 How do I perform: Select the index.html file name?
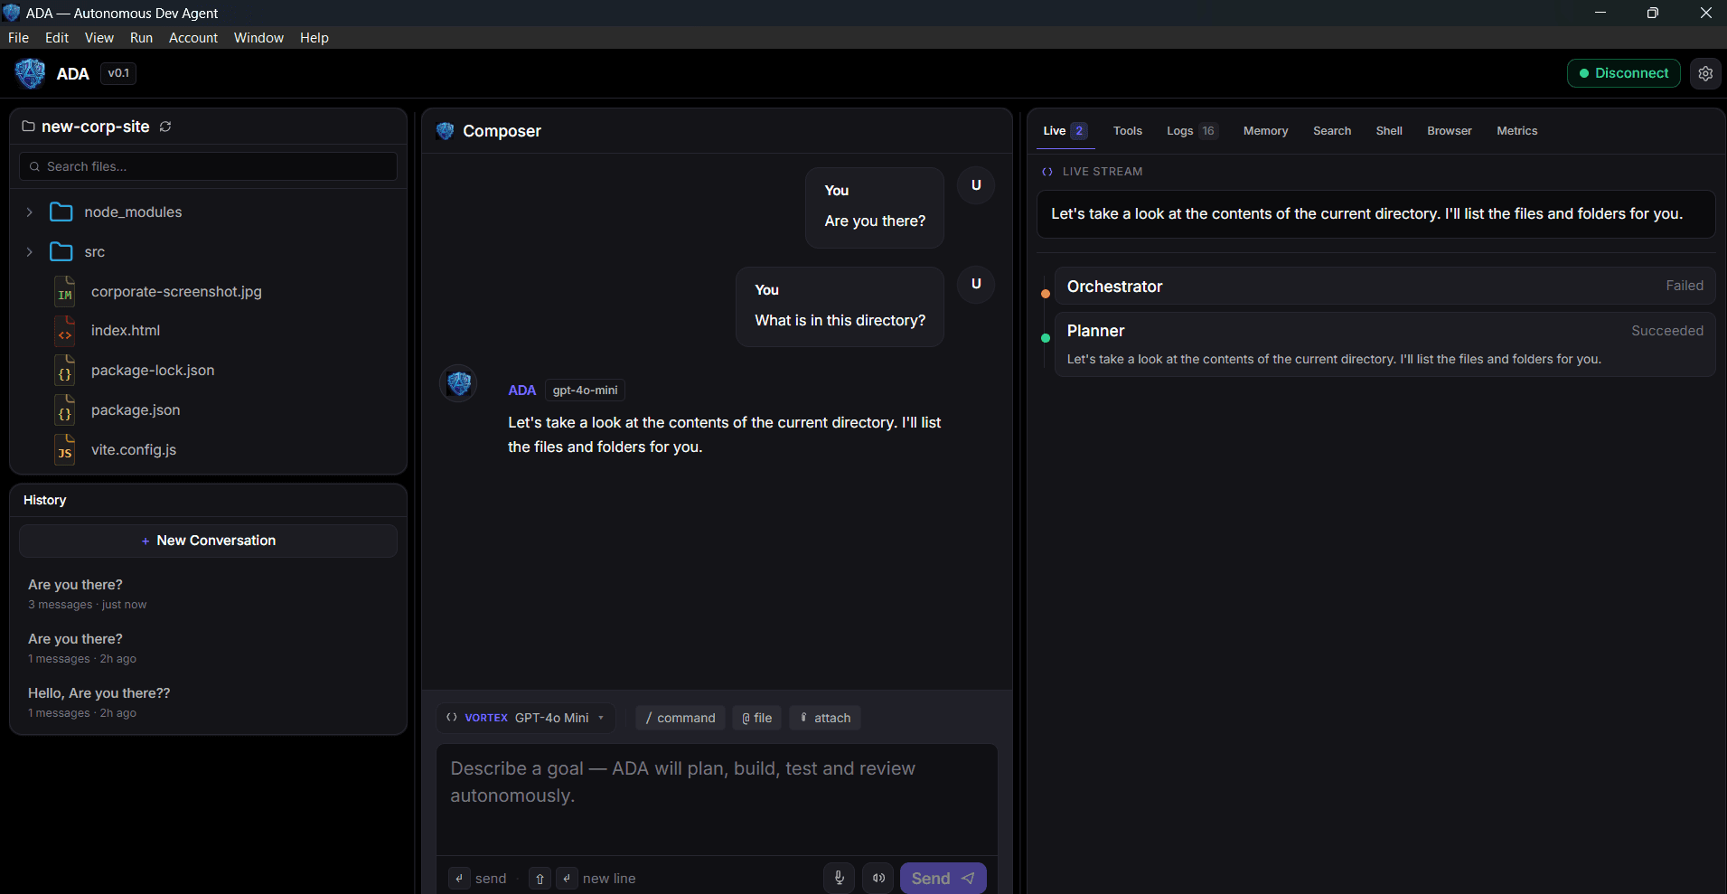coord(126,331)
